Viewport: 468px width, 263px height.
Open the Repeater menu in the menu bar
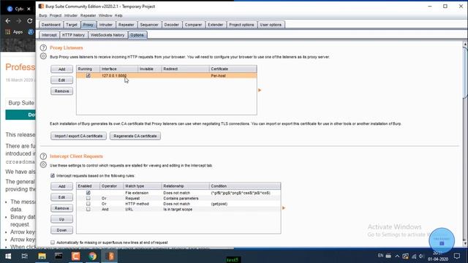click(x=88, y=15)
